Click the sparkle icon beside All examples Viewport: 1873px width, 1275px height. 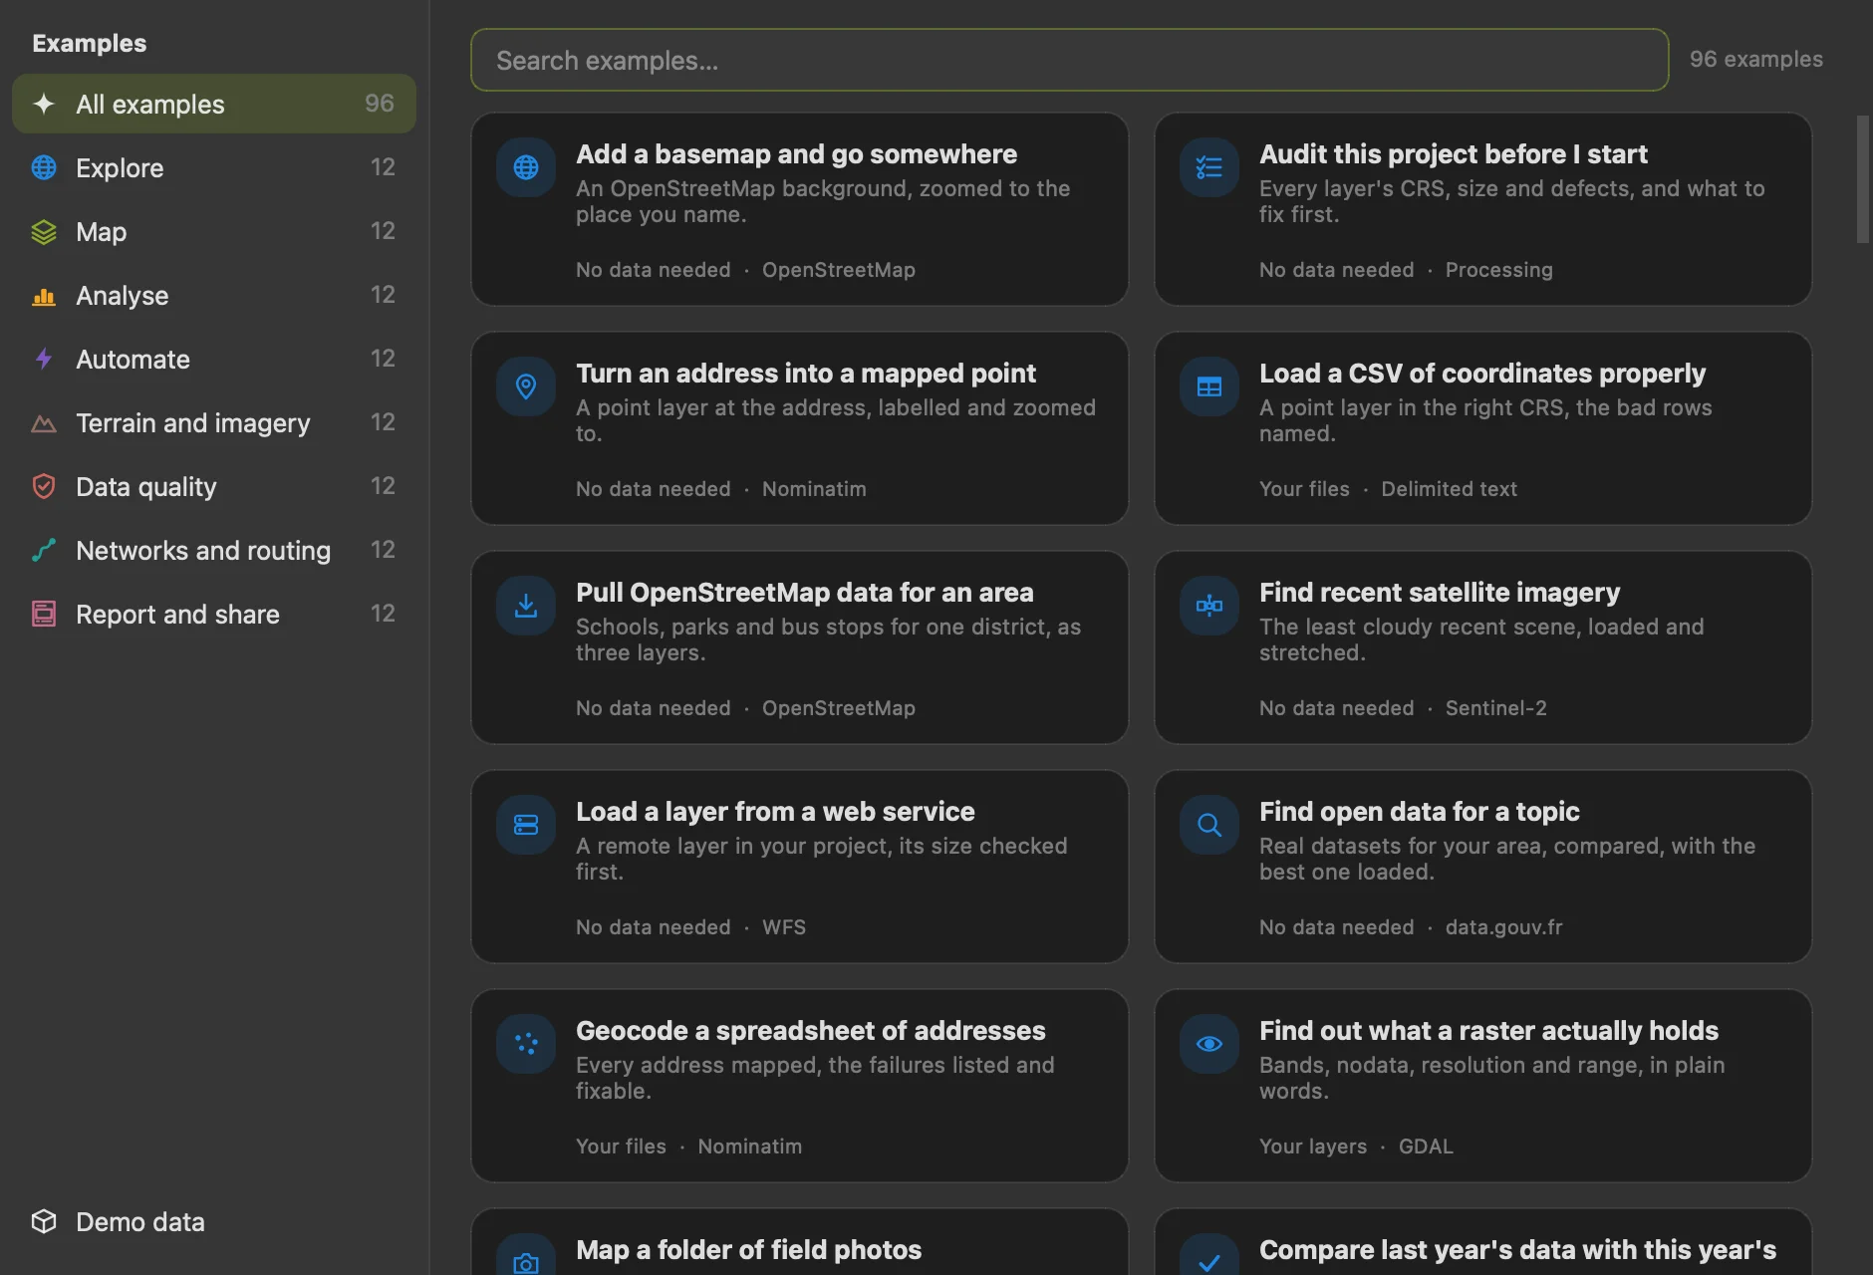pyautogui.click(x=44, y=104)
